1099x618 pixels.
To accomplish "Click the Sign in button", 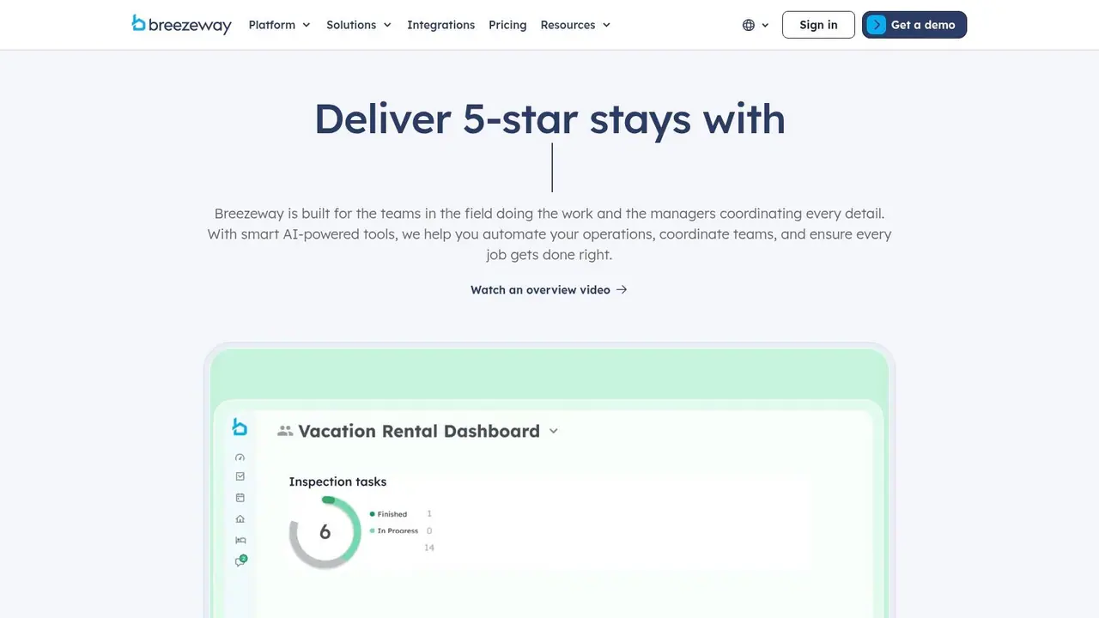I will click(818, 25).
